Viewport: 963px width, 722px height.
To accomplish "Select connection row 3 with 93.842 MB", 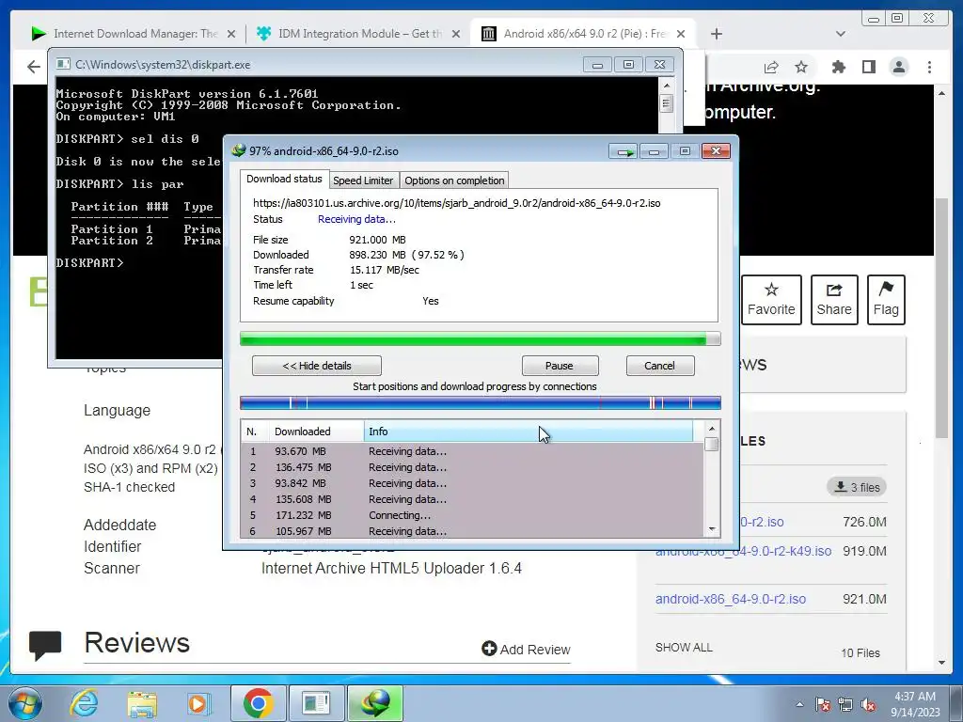I will [472, 483].
